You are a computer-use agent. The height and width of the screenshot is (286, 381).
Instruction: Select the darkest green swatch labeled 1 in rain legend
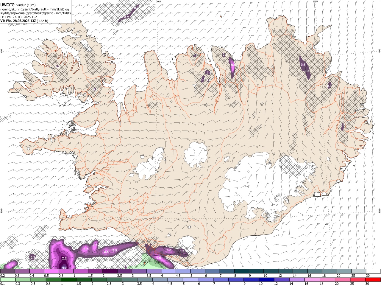(x=69, y=280)
